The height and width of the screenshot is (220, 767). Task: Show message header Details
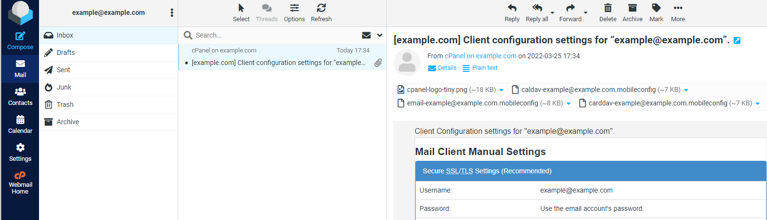442,68
